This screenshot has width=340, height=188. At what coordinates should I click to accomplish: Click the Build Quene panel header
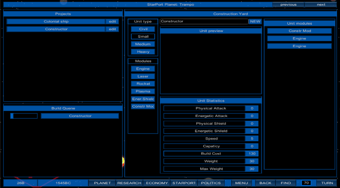pyautogui.click(x=63, y=108)
